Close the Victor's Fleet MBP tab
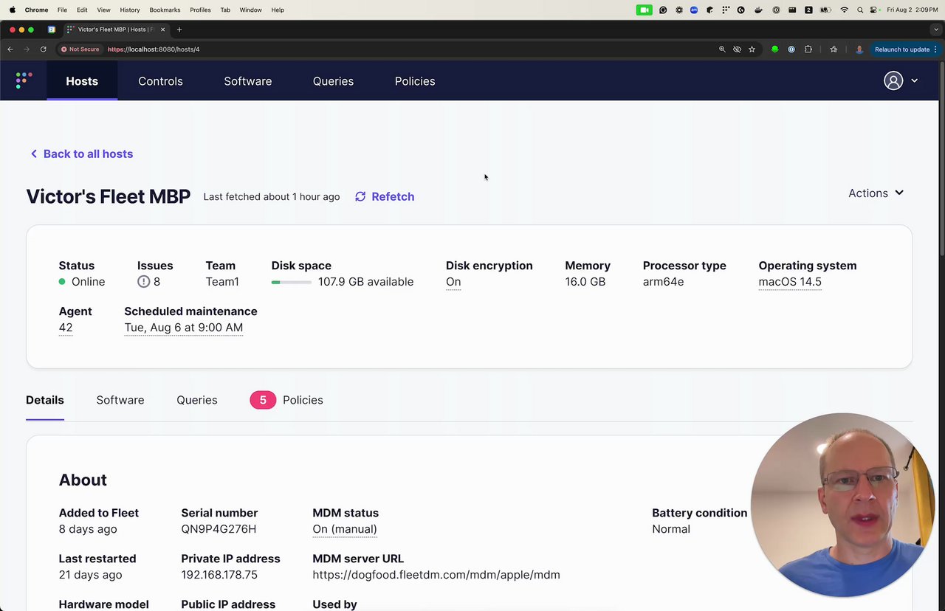The height and width of the screenshot is (611, 945). [162, 30]
